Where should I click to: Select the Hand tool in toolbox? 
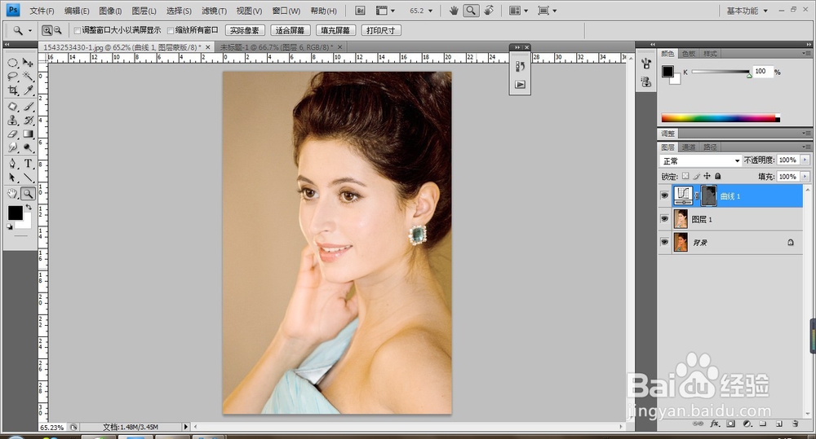tap(12, 194)
